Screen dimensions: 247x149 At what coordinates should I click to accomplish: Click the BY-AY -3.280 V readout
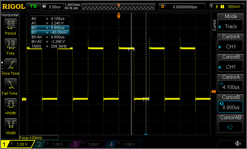48,42
